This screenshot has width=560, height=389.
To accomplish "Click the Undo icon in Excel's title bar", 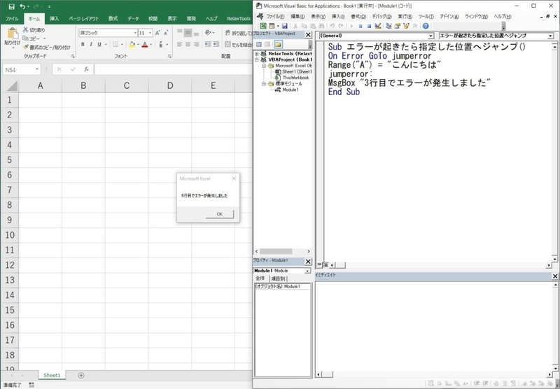I will [x=22, y=6].
